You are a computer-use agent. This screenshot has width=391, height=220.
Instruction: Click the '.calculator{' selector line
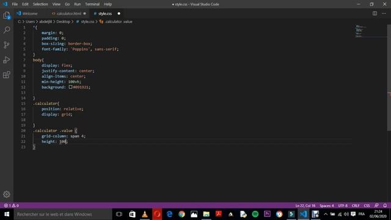[46, 103]
